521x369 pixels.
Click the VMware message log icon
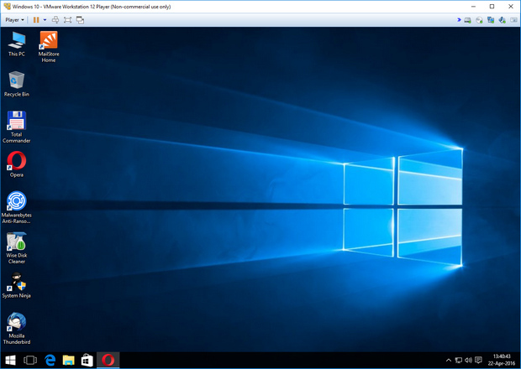513,20
